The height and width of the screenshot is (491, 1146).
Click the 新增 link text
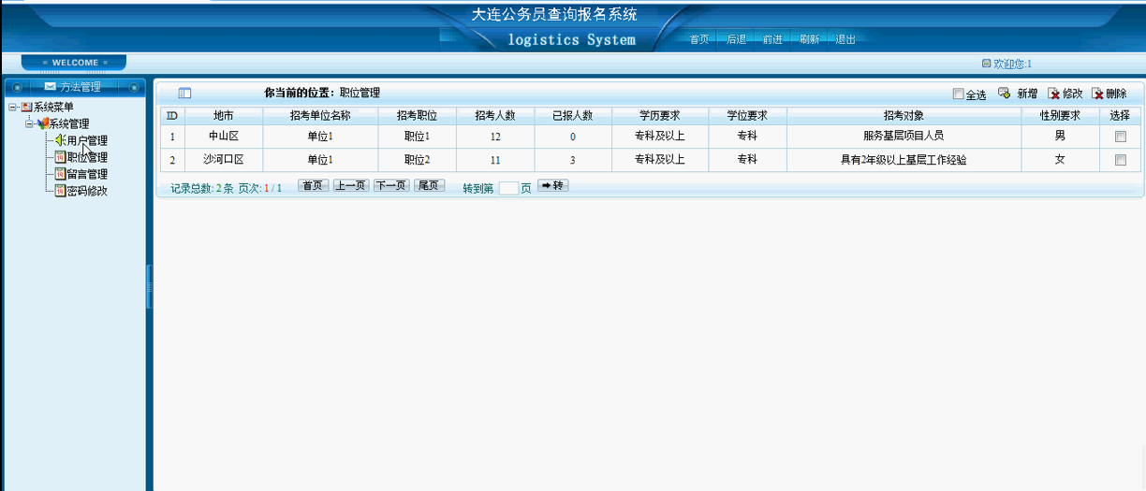point(1027,94)
